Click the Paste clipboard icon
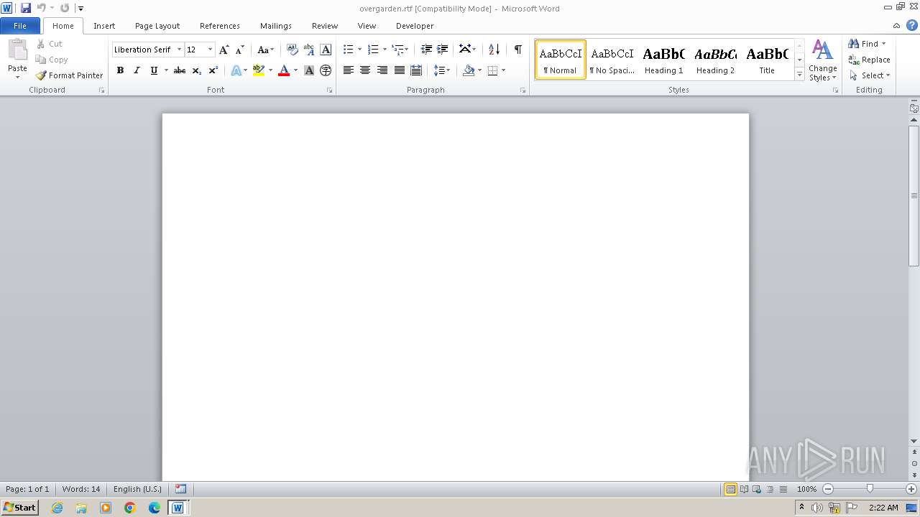Image resolution: width=920 pixels, height=517 pixels. tap(17, 50)
